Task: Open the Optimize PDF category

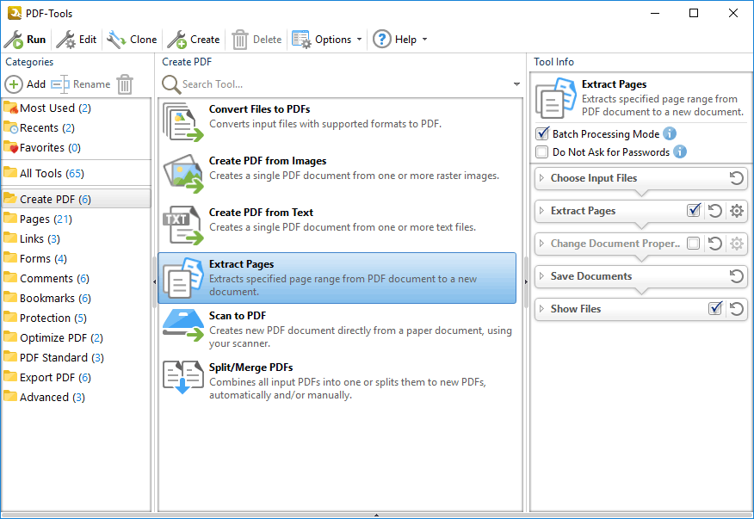Action: (x=76, y=337)
